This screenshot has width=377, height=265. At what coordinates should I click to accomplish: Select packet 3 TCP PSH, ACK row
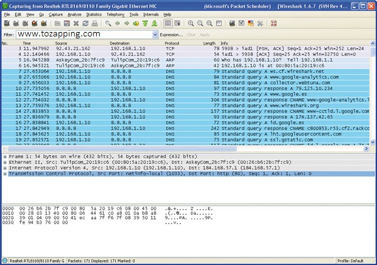[185, 48]
